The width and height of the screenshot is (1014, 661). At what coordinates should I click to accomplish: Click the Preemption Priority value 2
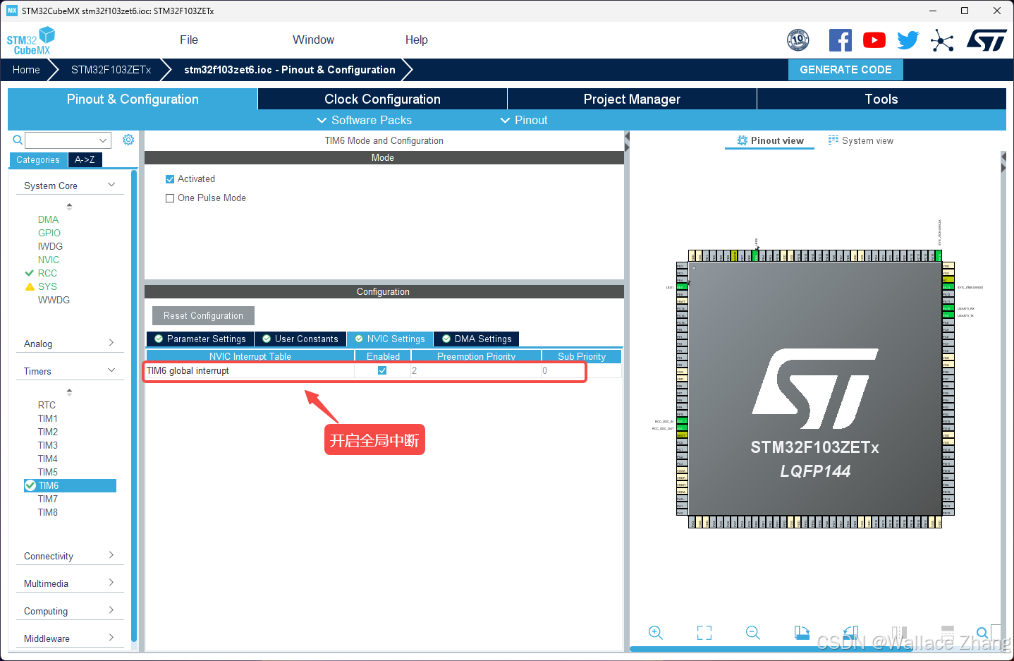[476, 370]
